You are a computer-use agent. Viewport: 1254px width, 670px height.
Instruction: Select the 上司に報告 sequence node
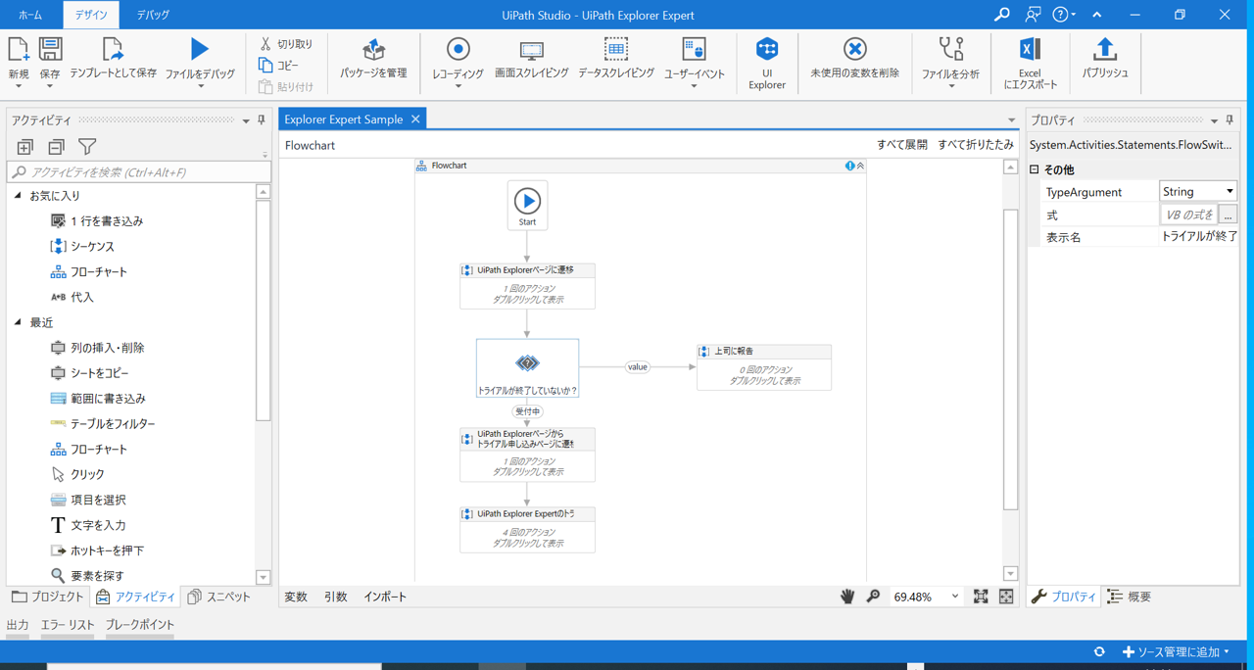pyautogui.click(x=764, y=366)
